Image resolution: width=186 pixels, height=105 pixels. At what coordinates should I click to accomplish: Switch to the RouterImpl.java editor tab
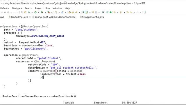click(19, 17)
